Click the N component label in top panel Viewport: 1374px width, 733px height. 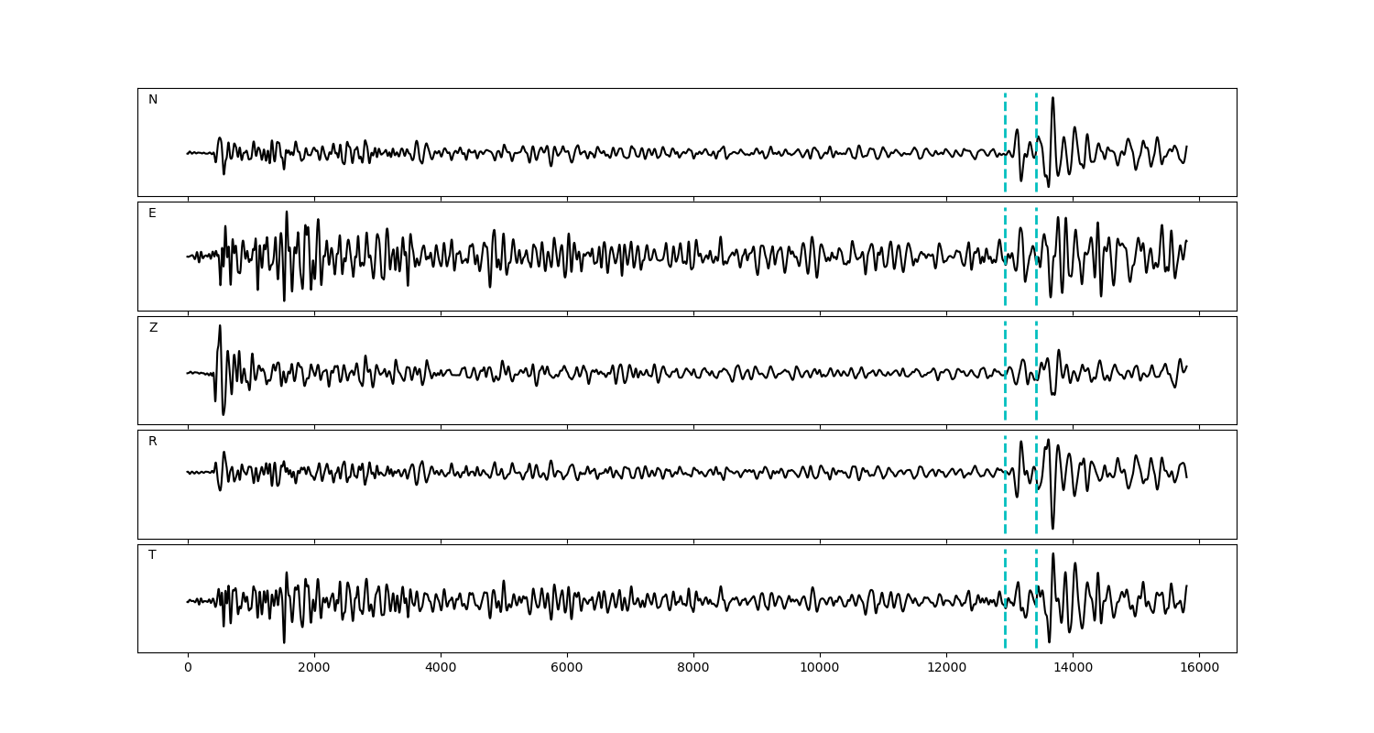[153, 100]
